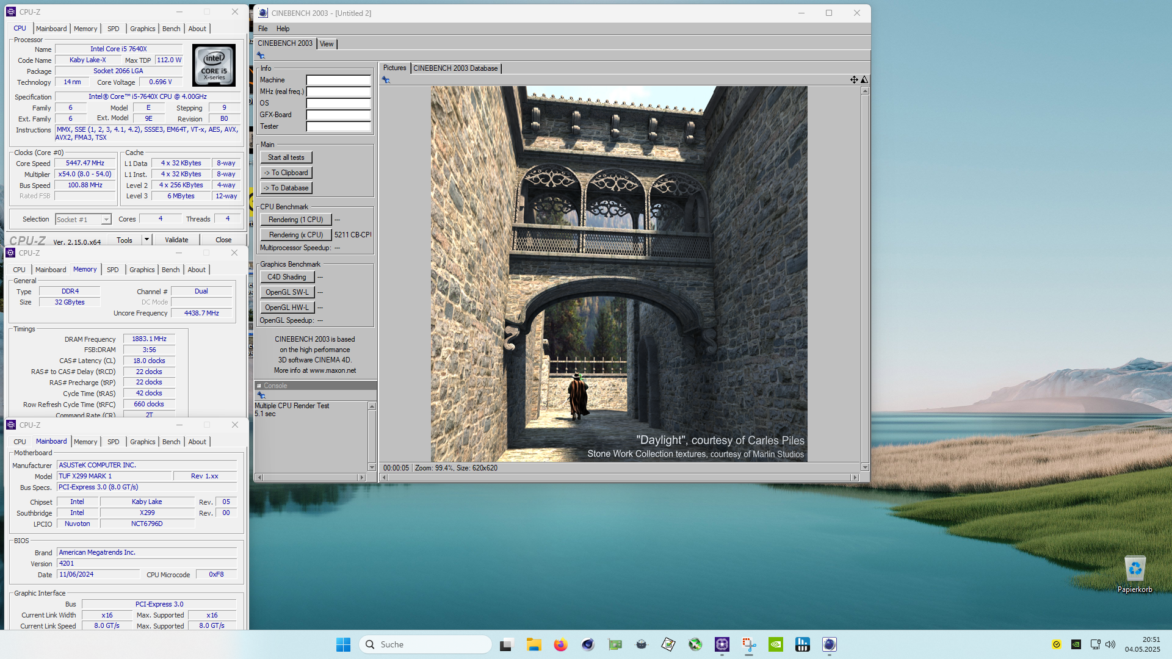
Task: Click the Validate button in CPU-Z
Action: [x=176, y=240]
